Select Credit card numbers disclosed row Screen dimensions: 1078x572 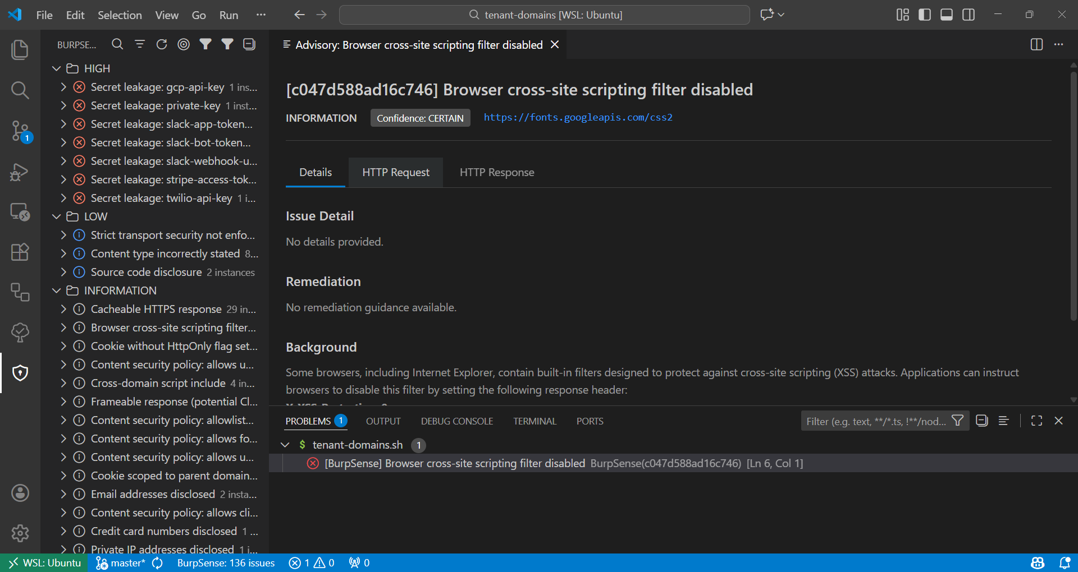[x=154, y=531]
